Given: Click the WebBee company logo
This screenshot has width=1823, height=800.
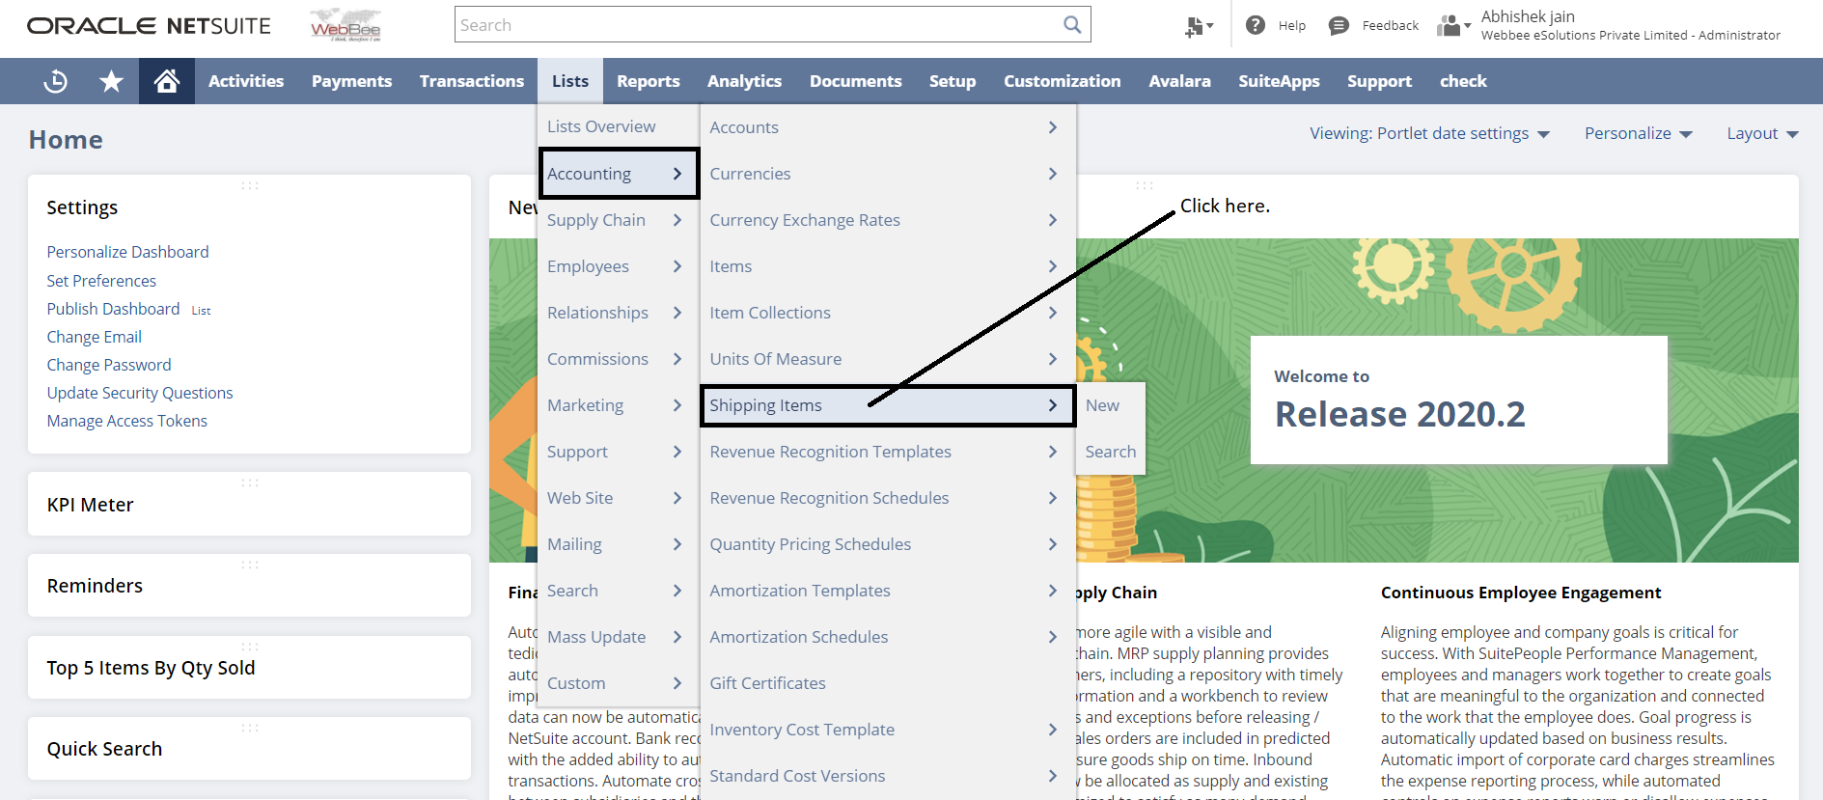Looking at the screenshot, I should pos(345,25).
